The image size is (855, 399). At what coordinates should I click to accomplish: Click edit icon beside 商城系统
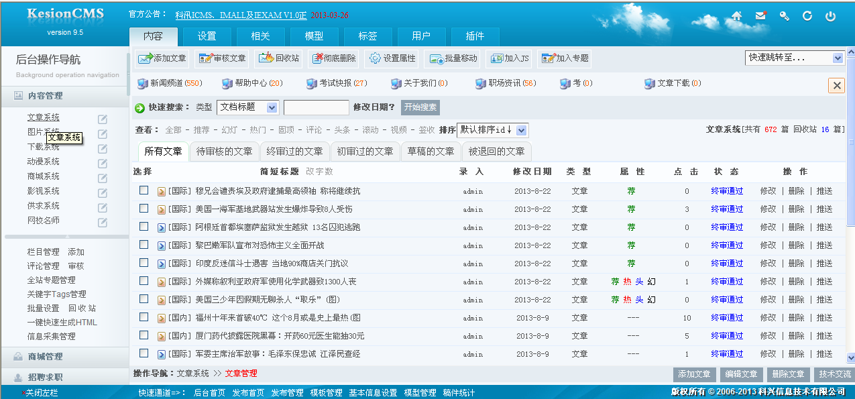point(103,178)
